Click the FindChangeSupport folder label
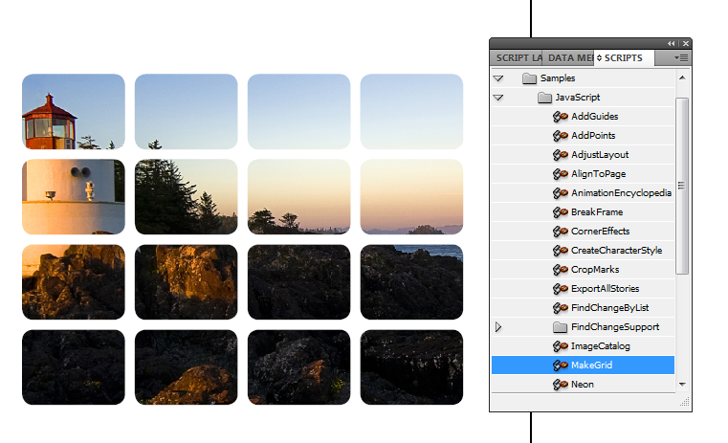 615,327
